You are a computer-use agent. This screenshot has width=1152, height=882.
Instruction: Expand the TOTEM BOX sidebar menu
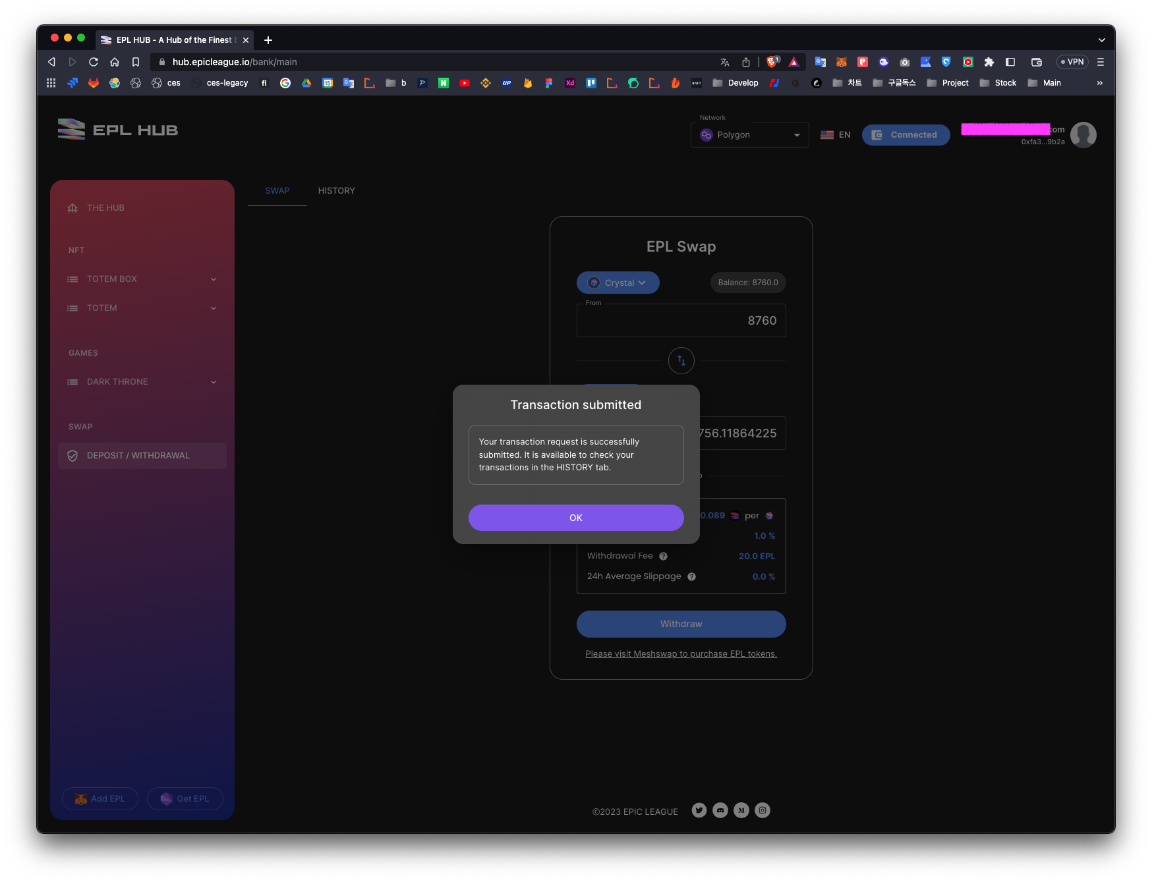142,279
